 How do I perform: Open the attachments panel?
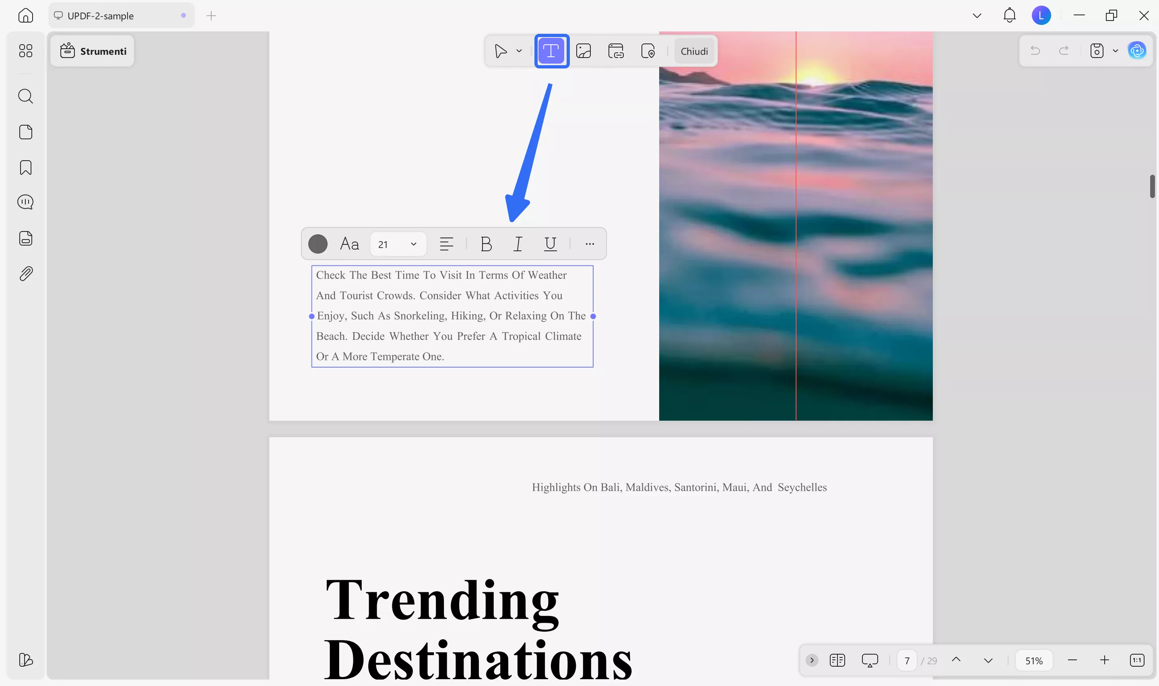point(25,273)
